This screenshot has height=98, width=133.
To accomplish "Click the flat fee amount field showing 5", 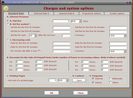I will point(61,21).
